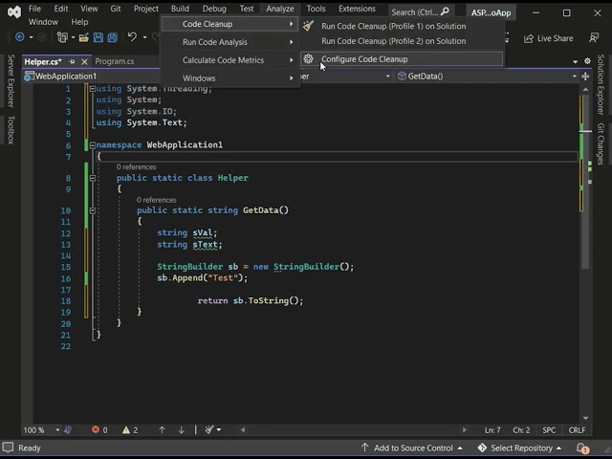Open the Git Changes side panel
Screen dimensions: 612x459
[601, 144]
